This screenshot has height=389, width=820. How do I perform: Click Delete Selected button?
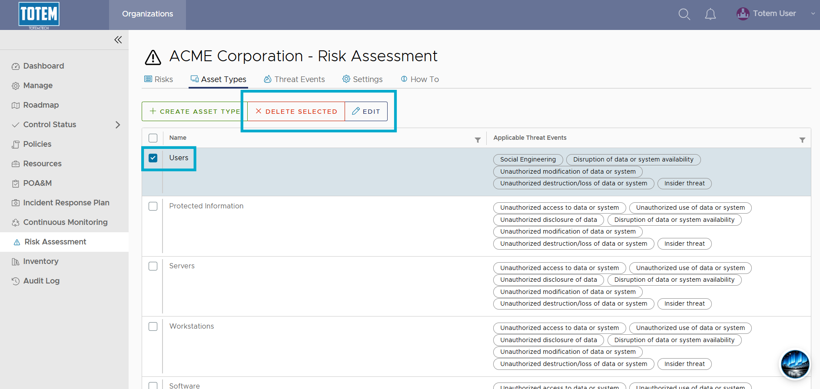(296, 112)
